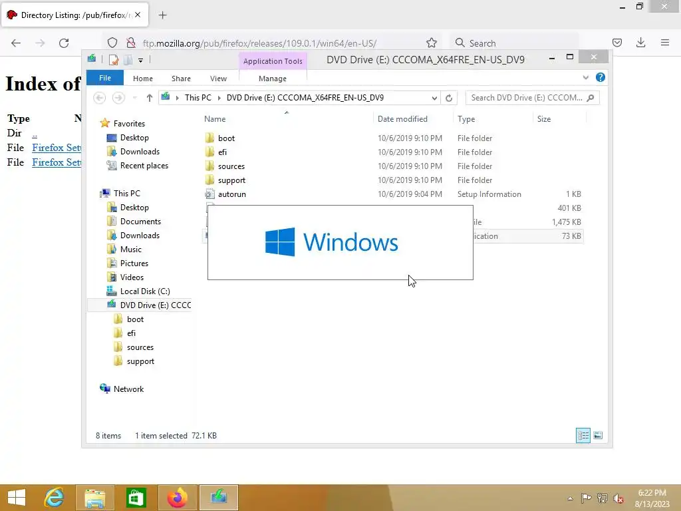
Task: Click Firefox forward navigation arrow
Action: [x=40, y=43]
